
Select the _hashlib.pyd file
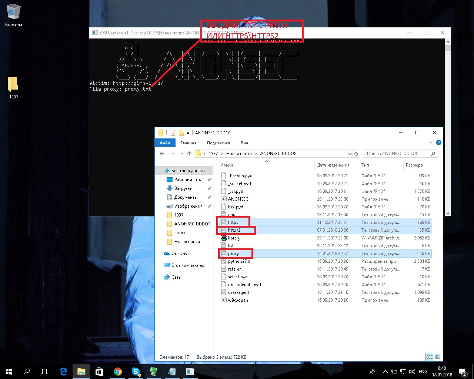click(240, 176)
